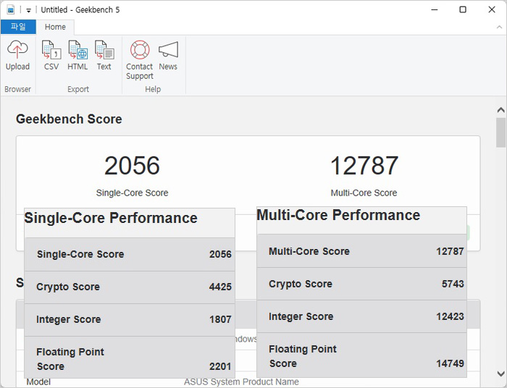Click the Model row label
This screenshot has height=388, width=507.
pos(38,382)
